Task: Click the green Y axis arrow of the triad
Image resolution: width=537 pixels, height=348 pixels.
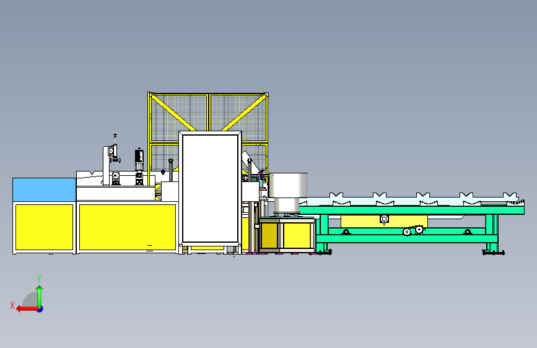Action: [40, 296]
